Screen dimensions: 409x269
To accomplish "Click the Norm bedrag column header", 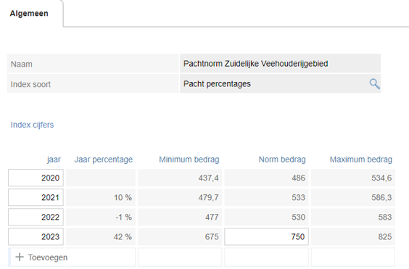I will 282,160.
